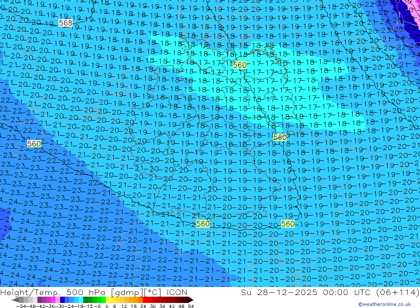Click the '0' legend scale value
This screenshot has width=420, height=308.
click(107, 306)
